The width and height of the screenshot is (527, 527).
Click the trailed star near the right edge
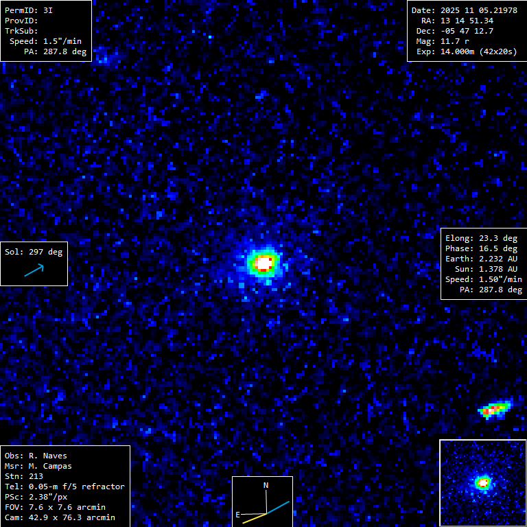495,410
